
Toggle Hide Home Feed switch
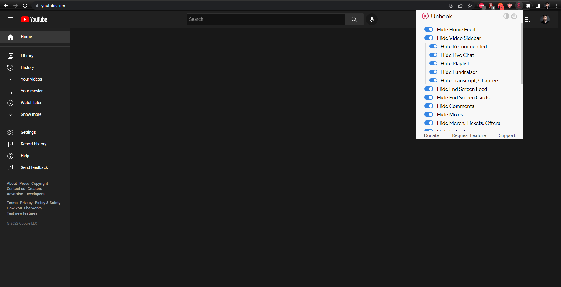point(429,29)
